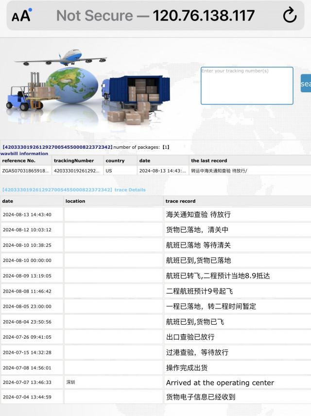Select the ZGAS07031865918 reference number cell
Viewport: 311px width, 416px height.
tap(26, 171)
